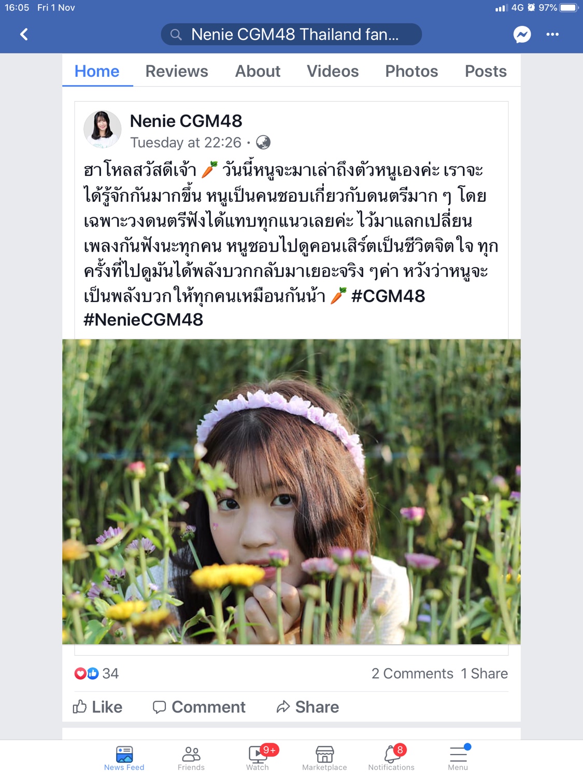Switch to the Photos tab
The height and width of the screenshot is (778, 583).
pyautogui.click(x=411, y=71)
